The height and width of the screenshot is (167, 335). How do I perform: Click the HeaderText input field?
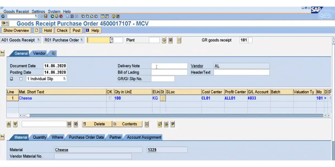(241, 72)
